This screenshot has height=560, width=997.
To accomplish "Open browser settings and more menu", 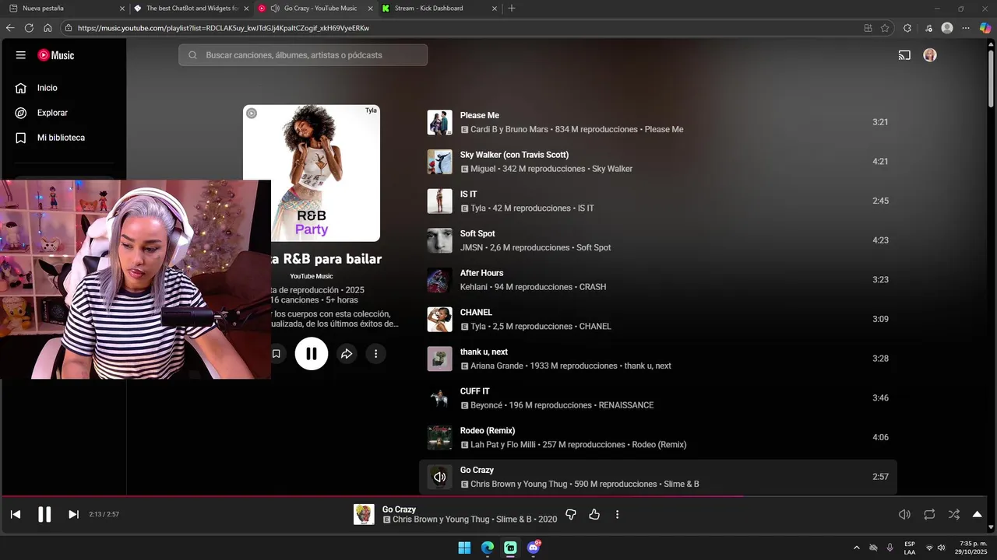I will point(966,28).
